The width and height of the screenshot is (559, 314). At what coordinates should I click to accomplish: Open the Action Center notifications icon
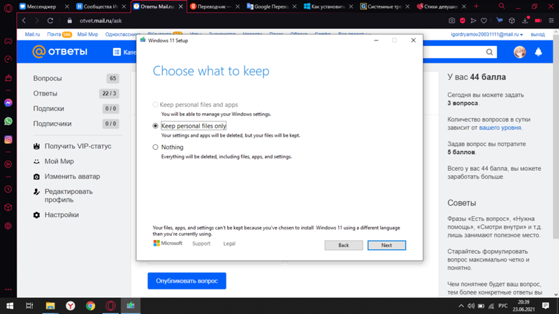pos(546,306)
